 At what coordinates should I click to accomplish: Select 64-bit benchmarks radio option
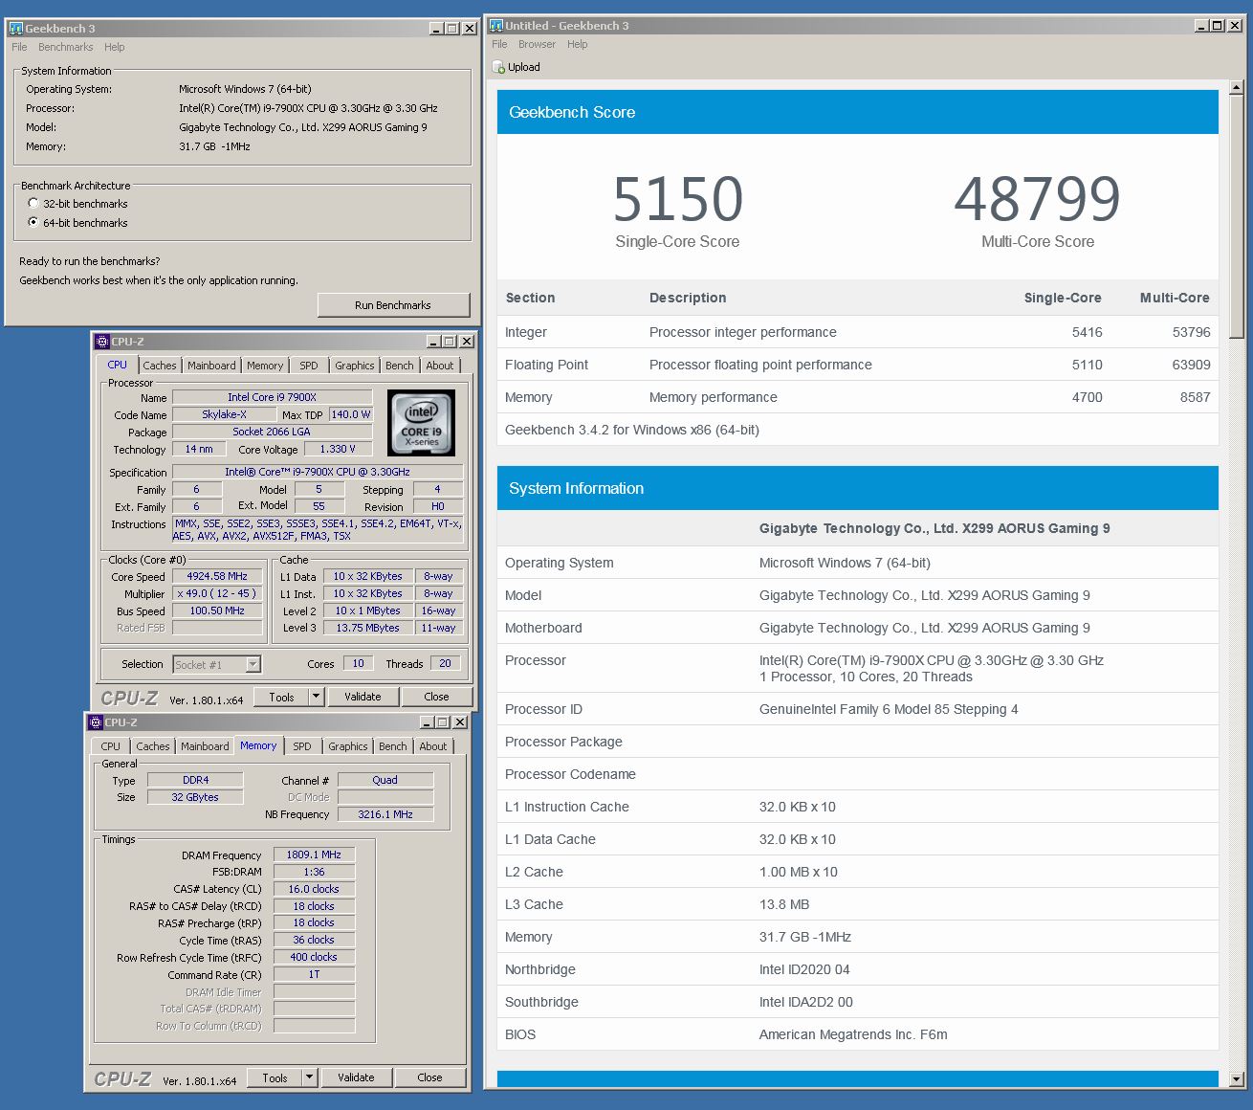pos(33,222)
